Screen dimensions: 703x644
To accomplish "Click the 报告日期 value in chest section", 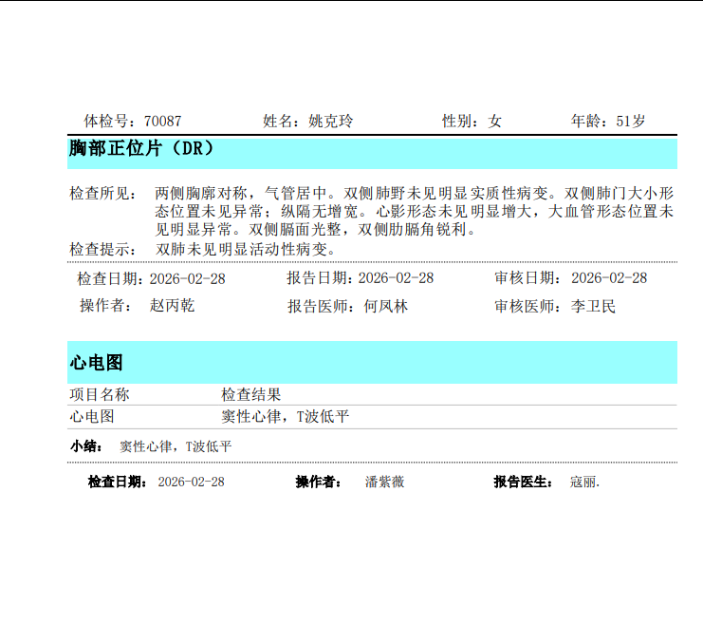I will [x=396, y=278].
